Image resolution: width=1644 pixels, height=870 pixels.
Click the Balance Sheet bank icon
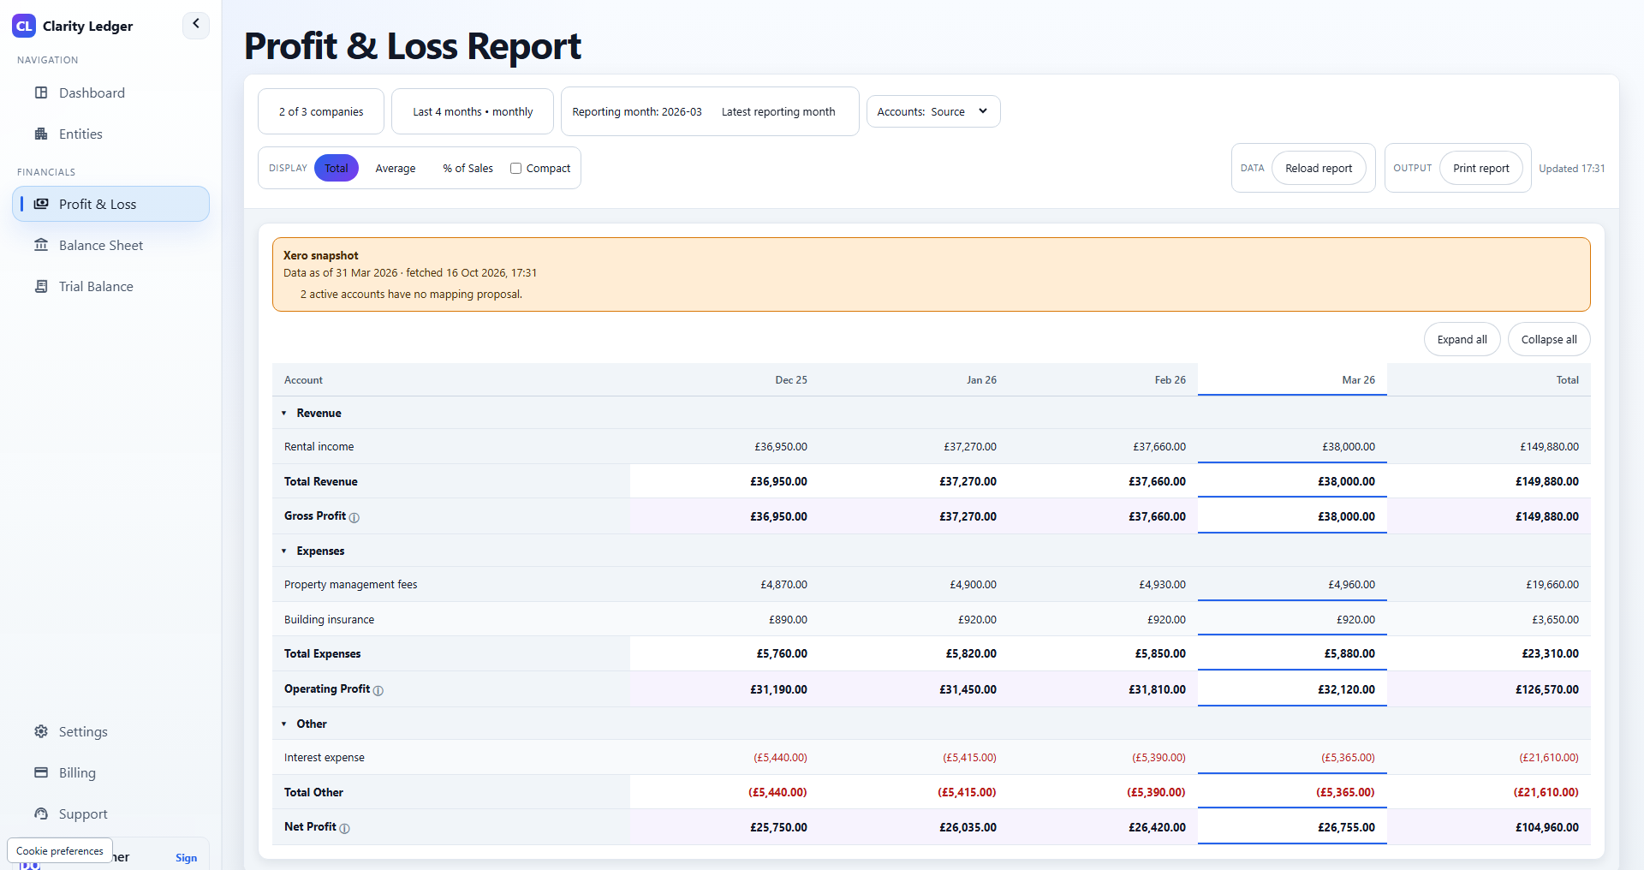[41, 245]
